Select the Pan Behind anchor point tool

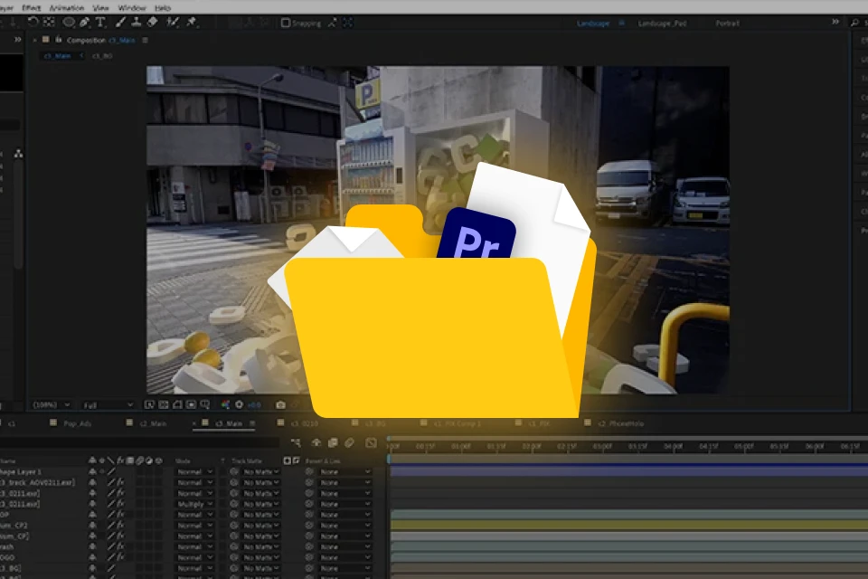[x=49, y=22]
